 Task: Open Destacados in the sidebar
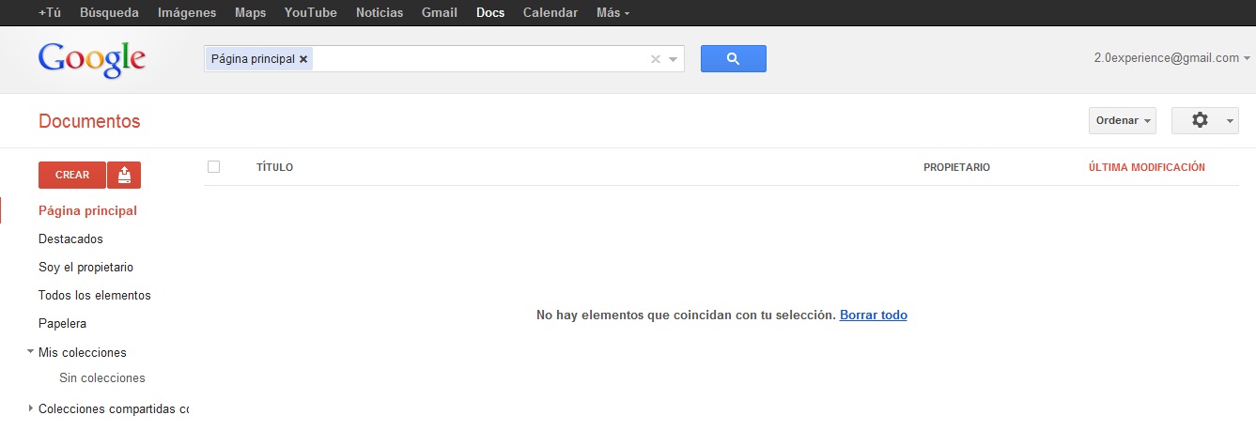tap(70, 239)
